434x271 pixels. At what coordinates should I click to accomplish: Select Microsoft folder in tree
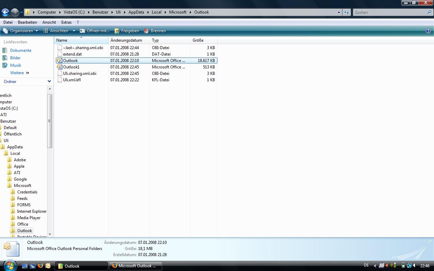coord(22,186)
